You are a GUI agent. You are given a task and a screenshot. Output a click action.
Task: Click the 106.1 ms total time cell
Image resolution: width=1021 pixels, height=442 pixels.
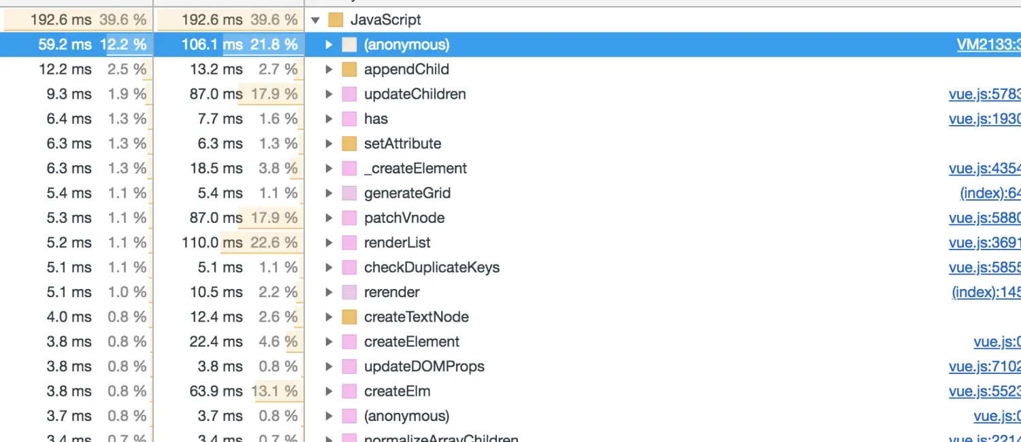pos(229,45)
